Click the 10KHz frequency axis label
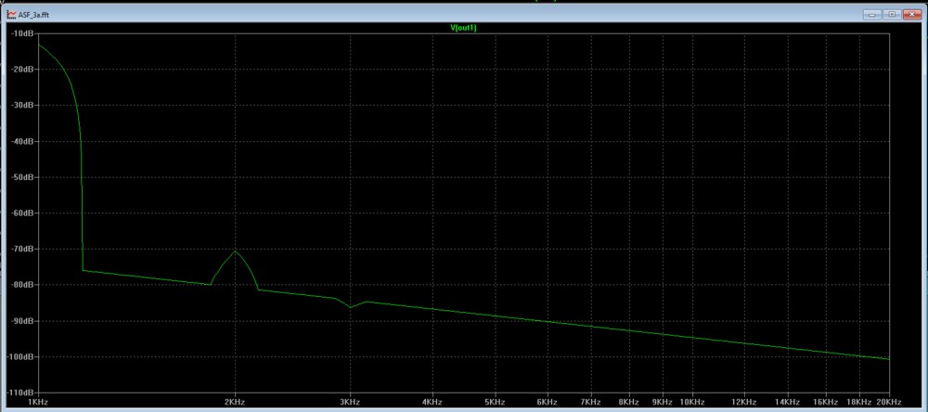Screen dimensions: 928x412 point(690,402)
